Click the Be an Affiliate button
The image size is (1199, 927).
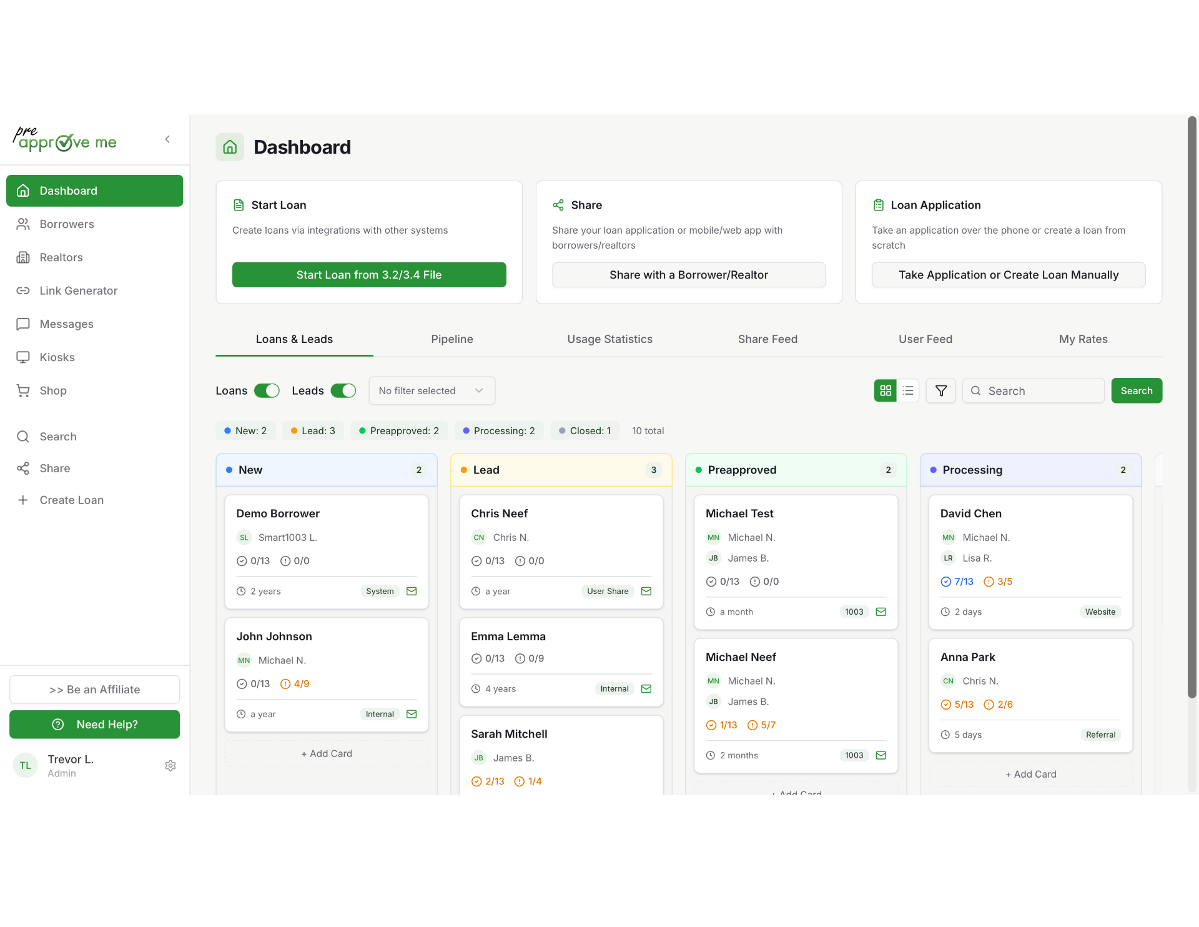coord(94,690)
